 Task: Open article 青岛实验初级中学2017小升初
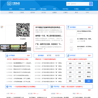tap(22, 66)
